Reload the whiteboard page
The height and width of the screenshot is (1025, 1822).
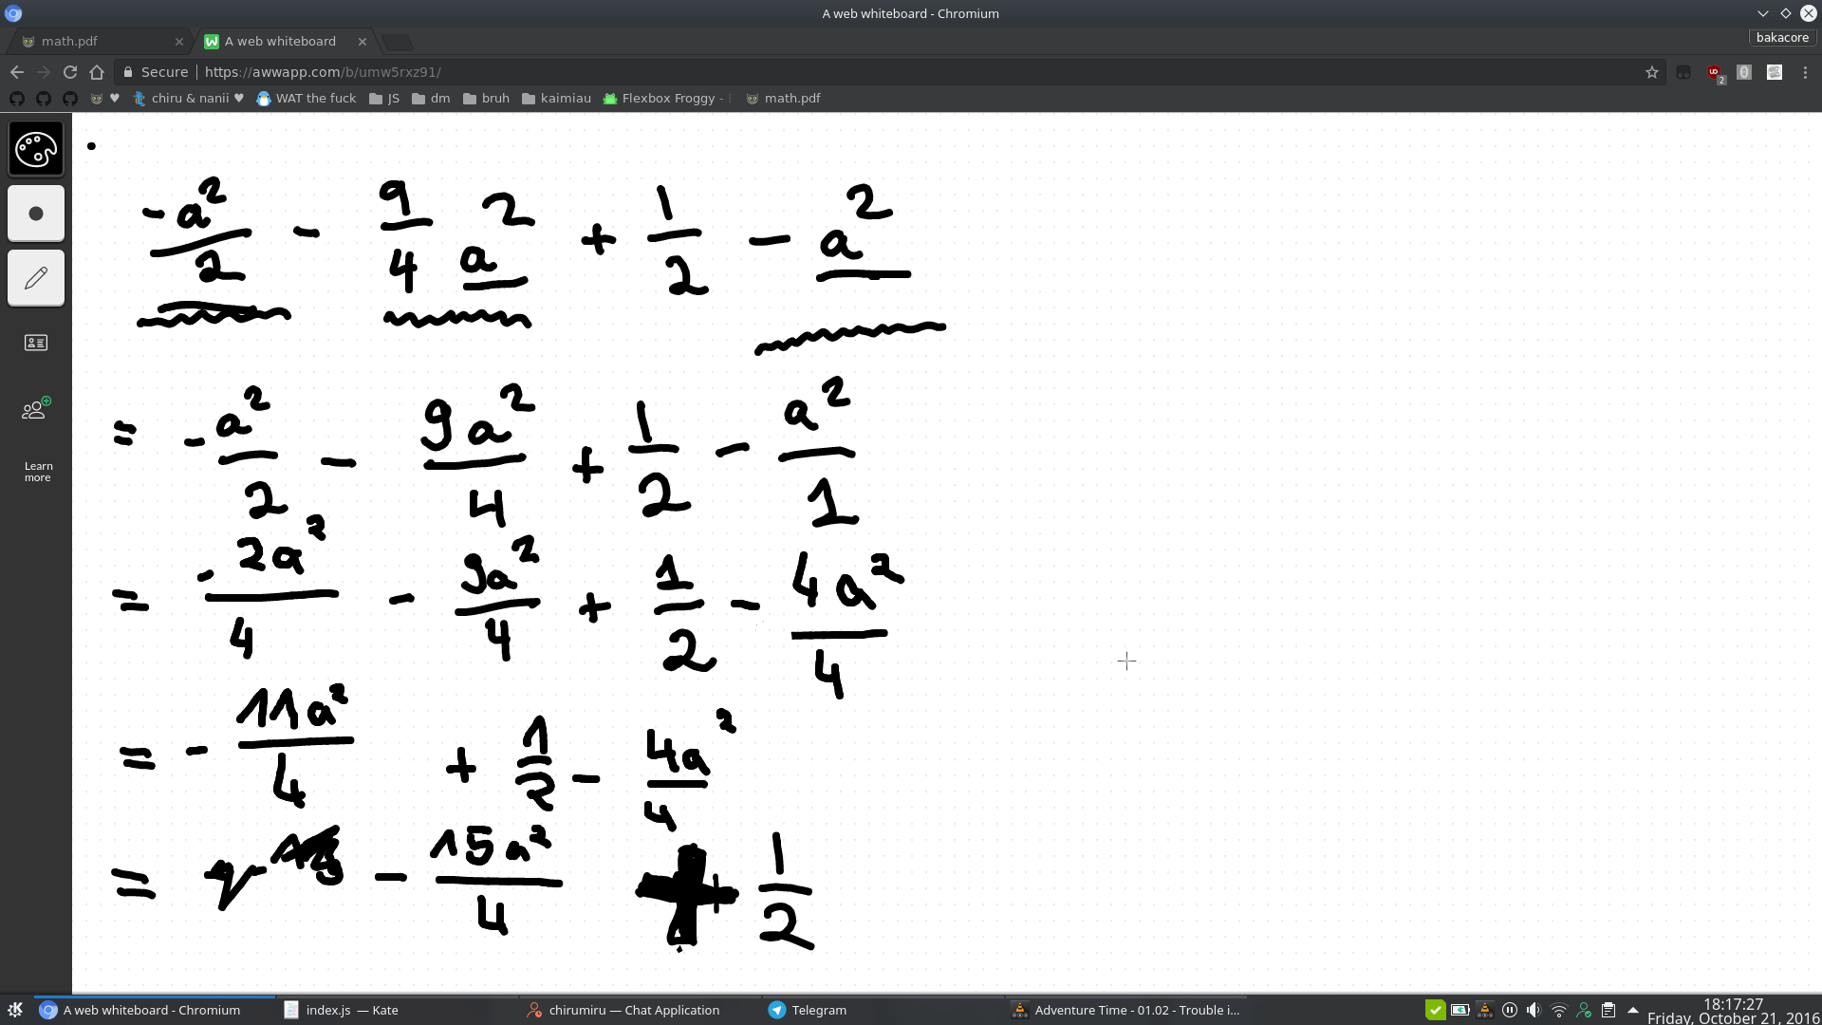click(70, 72)
